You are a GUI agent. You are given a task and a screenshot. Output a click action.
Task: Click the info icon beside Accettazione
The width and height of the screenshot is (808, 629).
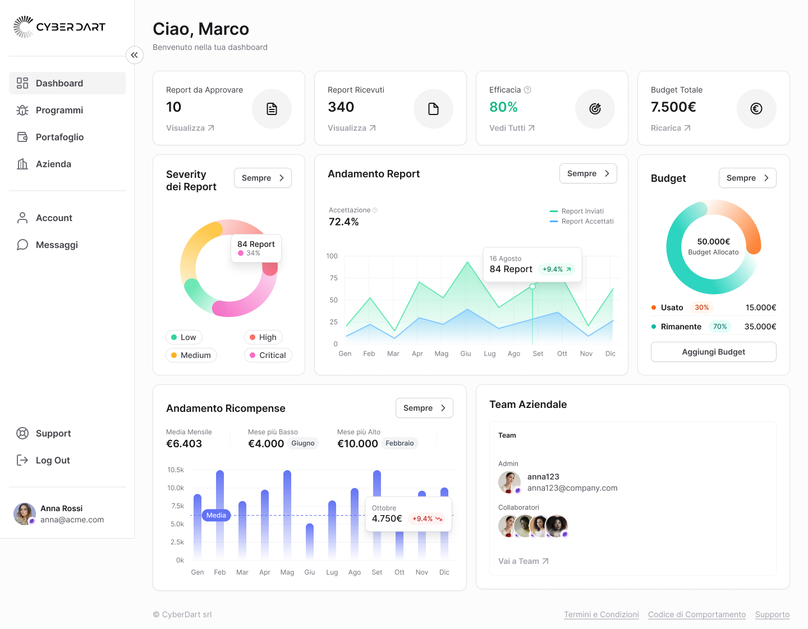pos(375,210)
